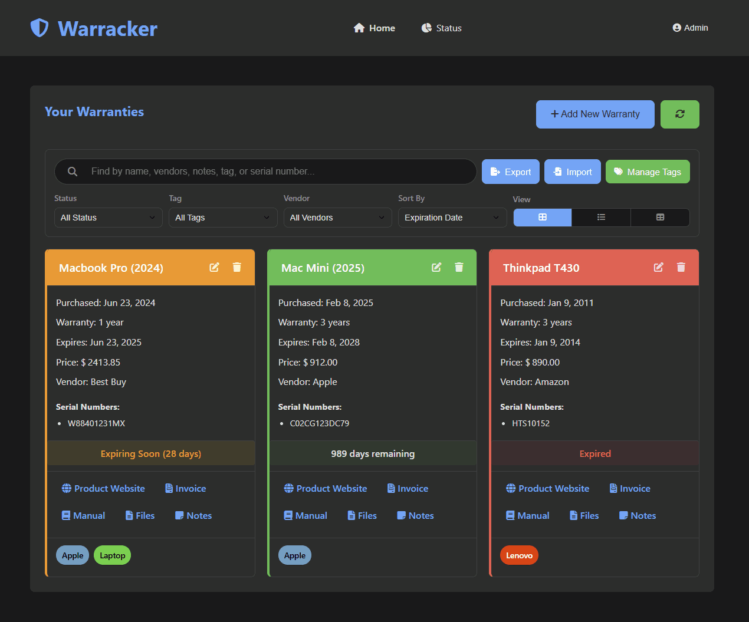Screen dimensions: 749x622
Task: Open the Vendor filter dropdown
Action: 338,218
